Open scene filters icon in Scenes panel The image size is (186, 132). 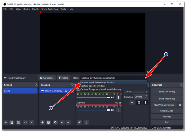coord(19,122)
